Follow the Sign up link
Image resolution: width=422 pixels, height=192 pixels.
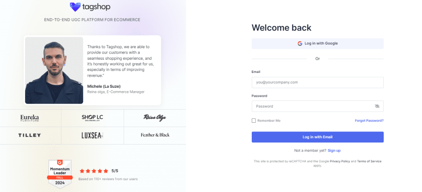[x=334, y=150]
